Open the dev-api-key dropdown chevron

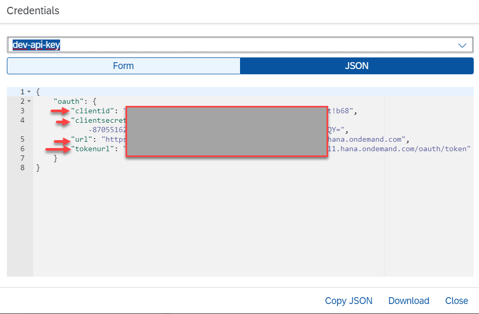click(x=463, y=46)
